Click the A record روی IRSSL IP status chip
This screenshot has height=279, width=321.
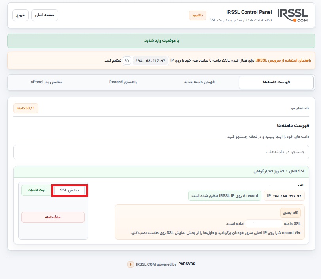pyautogui.click(x=225, y=196)
